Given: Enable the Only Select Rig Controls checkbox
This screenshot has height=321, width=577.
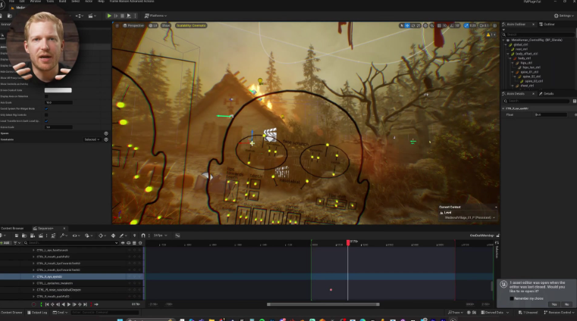Looking at the screenshot, I should (46, 115).
